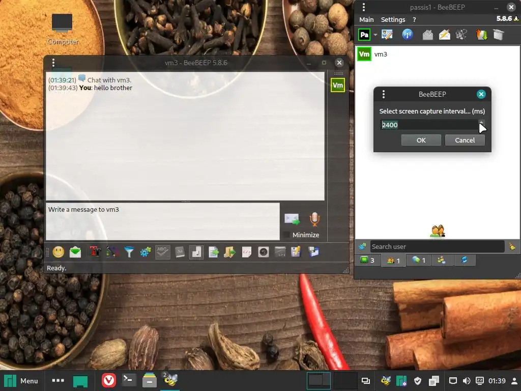This screenshot has height=391, width=521.
Task: Send the message with envelope arrow icon
Action: 292,219
